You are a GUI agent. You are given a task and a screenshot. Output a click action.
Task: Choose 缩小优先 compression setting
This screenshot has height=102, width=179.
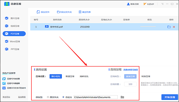coord(56,76)
